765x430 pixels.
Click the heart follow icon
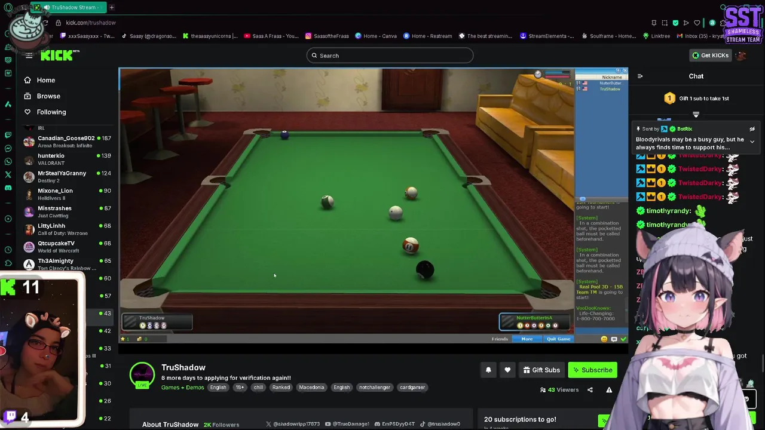coord(507,370)
